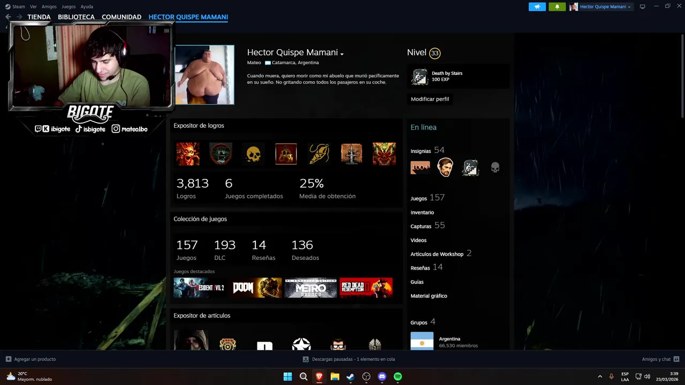Show hidden system tray icons chevron

point(600,376)
